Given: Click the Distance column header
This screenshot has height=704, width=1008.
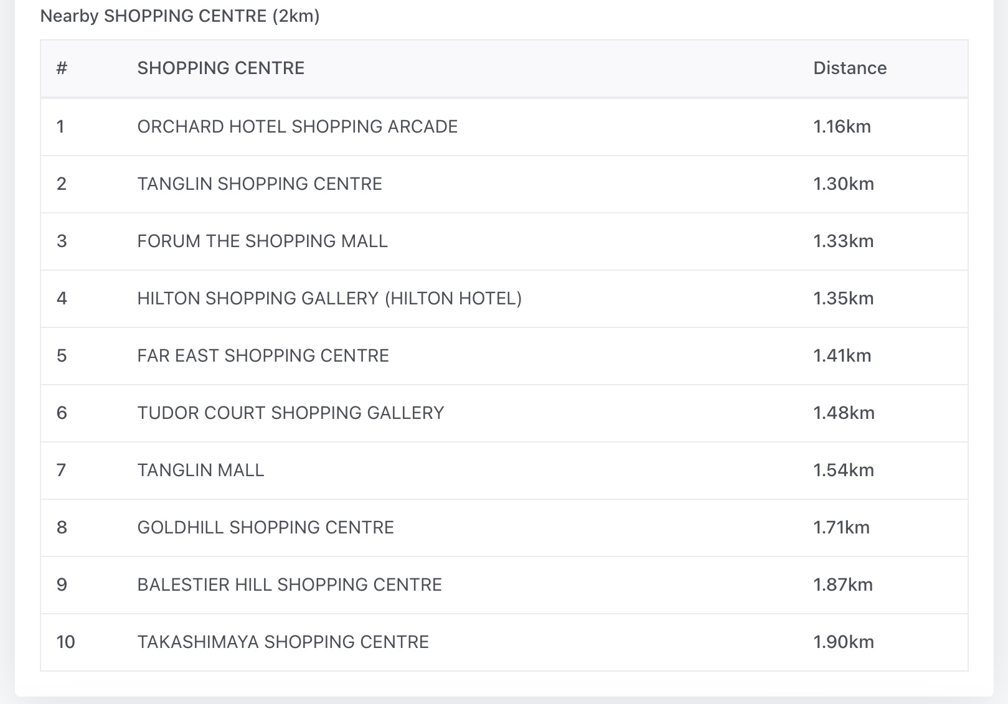Looking at the screenshot, I should point(850,68).
